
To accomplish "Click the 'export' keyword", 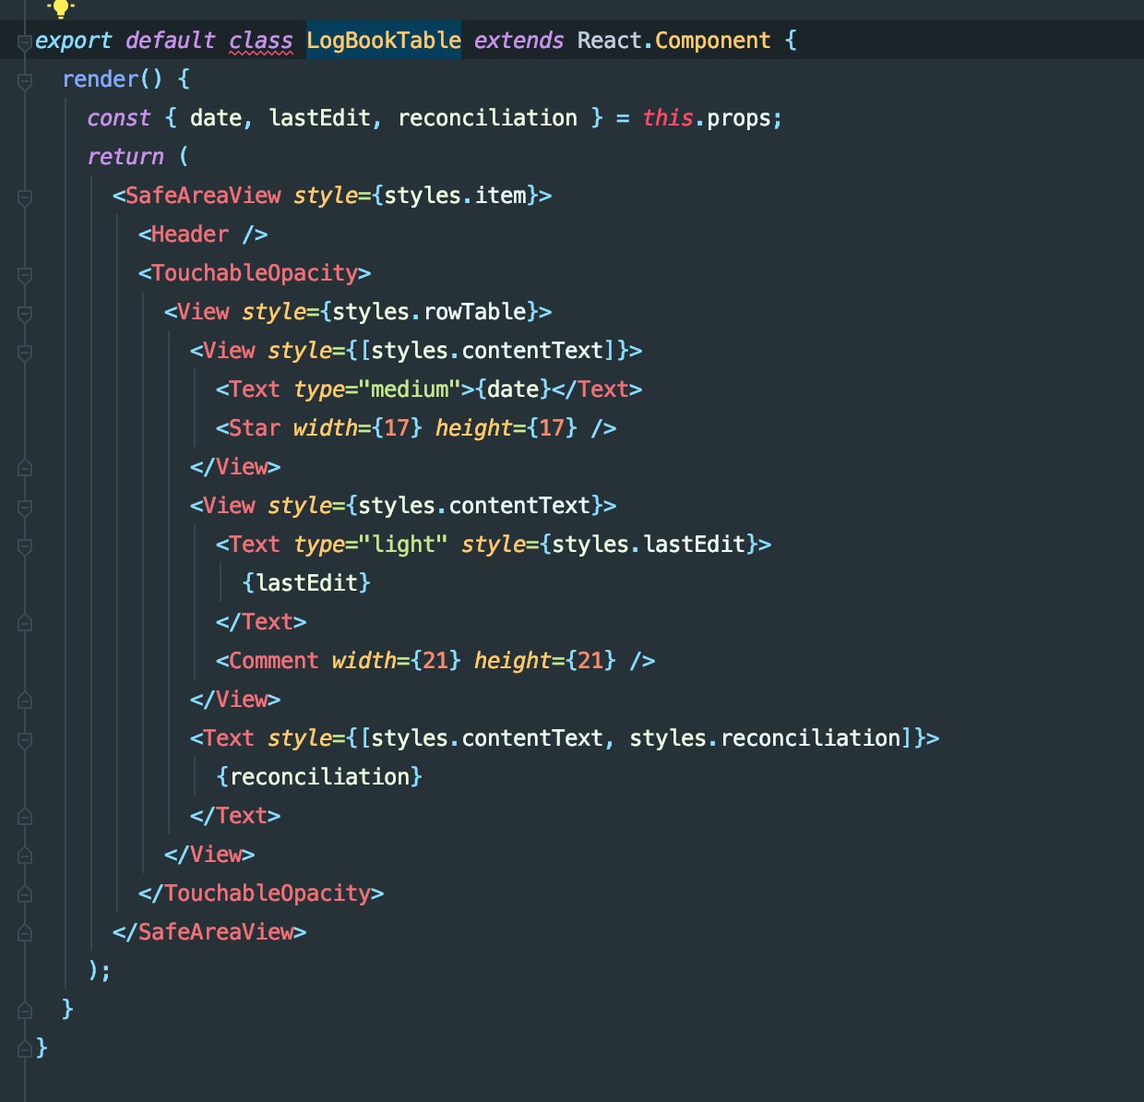I will tap(73, 41).
